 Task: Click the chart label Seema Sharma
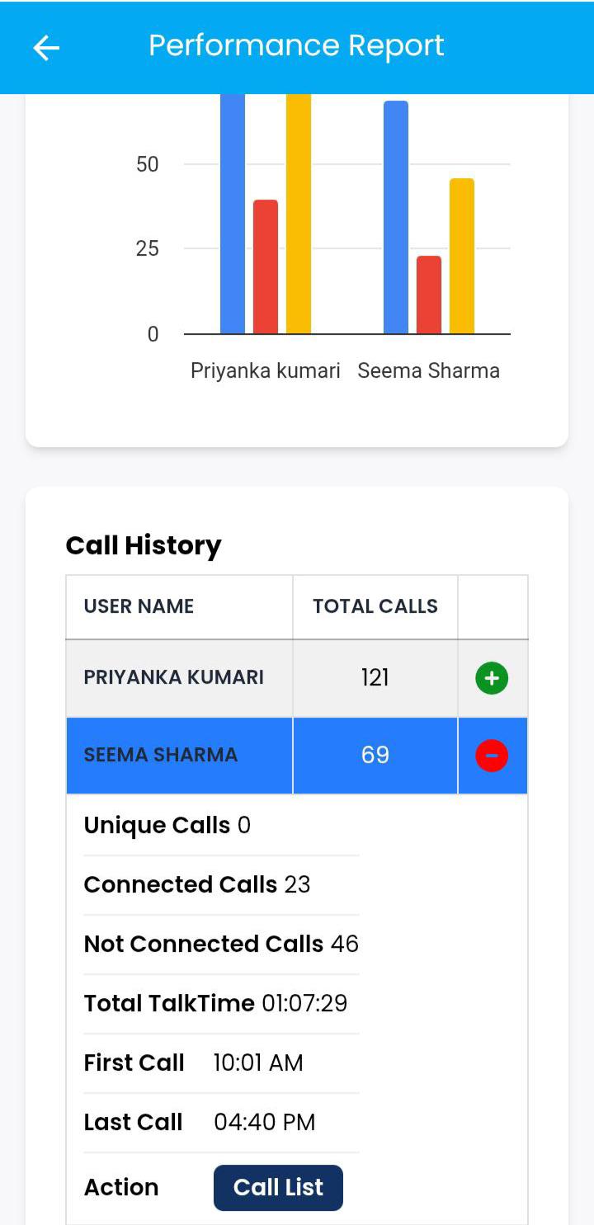(429, 370)
